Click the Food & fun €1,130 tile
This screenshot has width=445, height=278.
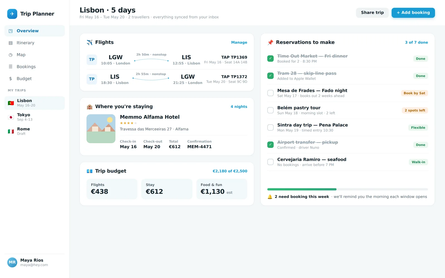coord(222,189)
